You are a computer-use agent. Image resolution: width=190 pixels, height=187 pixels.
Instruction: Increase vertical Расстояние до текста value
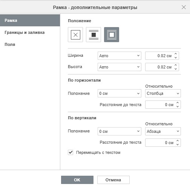point(178,141)
